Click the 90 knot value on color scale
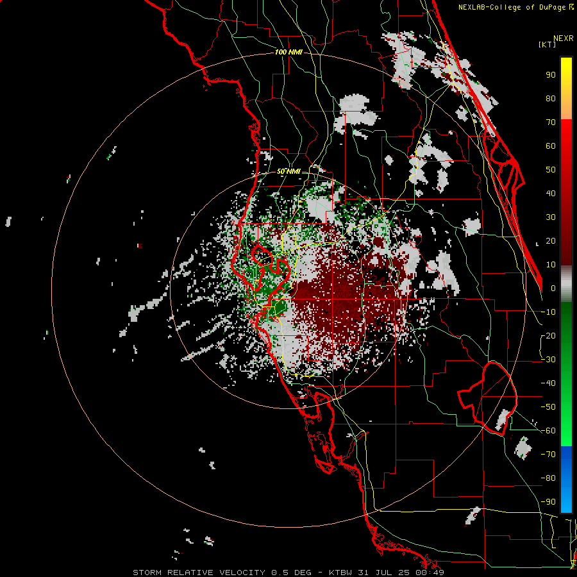The width and height of the screenshot is (577, 577). 551,75
